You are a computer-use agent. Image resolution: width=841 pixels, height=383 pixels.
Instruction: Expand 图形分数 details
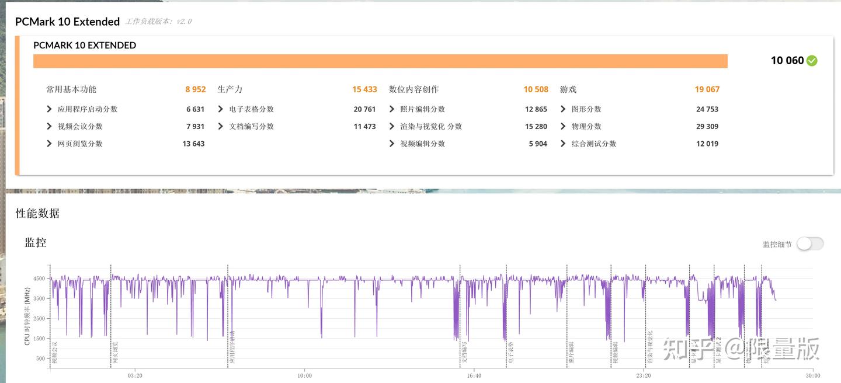coord(563,109)
